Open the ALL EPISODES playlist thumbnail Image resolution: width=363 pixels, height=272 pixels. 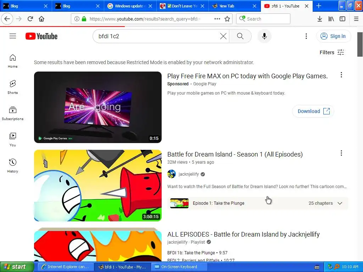98,245
